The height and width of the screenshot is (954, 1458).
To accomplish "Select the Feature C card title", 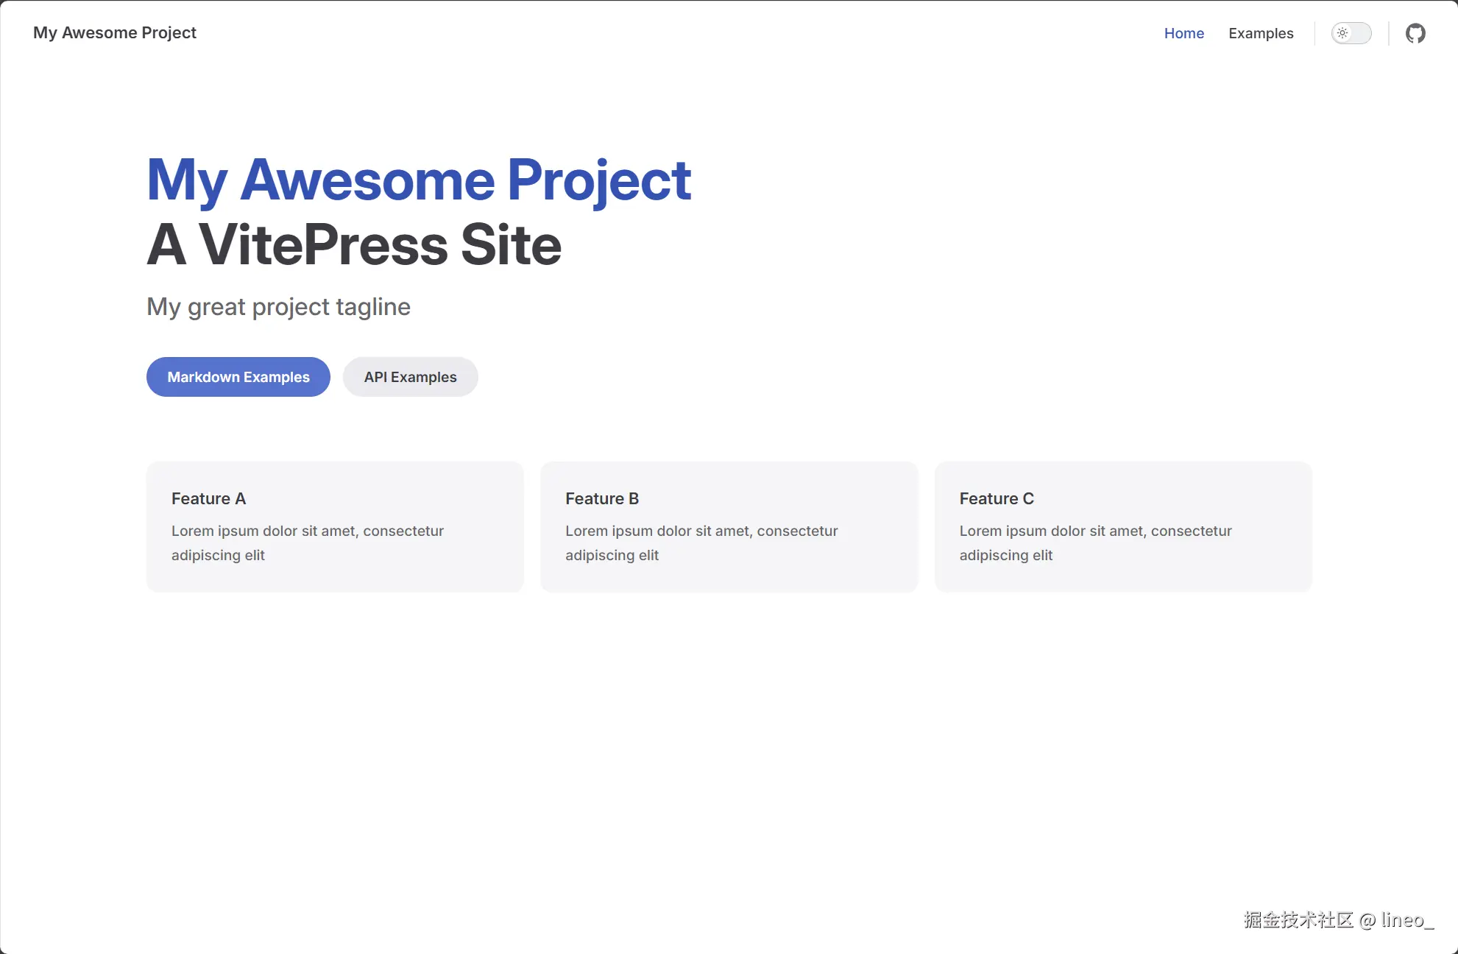I will click(x=996, y=498).
